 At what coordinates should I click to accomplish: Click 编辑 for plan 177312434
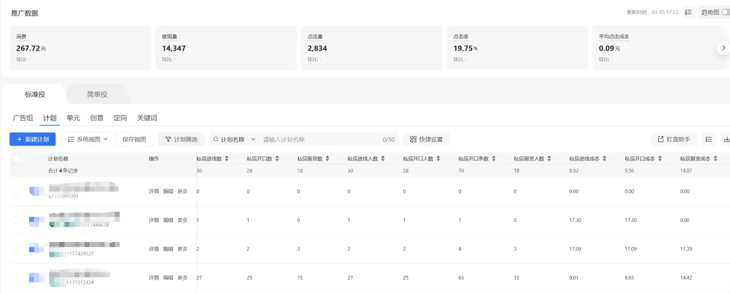coord(168,278)
